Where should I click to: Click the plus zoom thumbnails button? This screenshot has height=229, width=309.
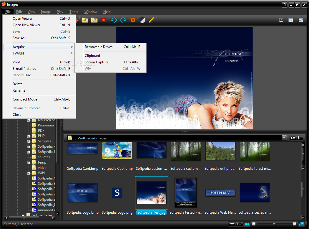click(x=295, y=224)
